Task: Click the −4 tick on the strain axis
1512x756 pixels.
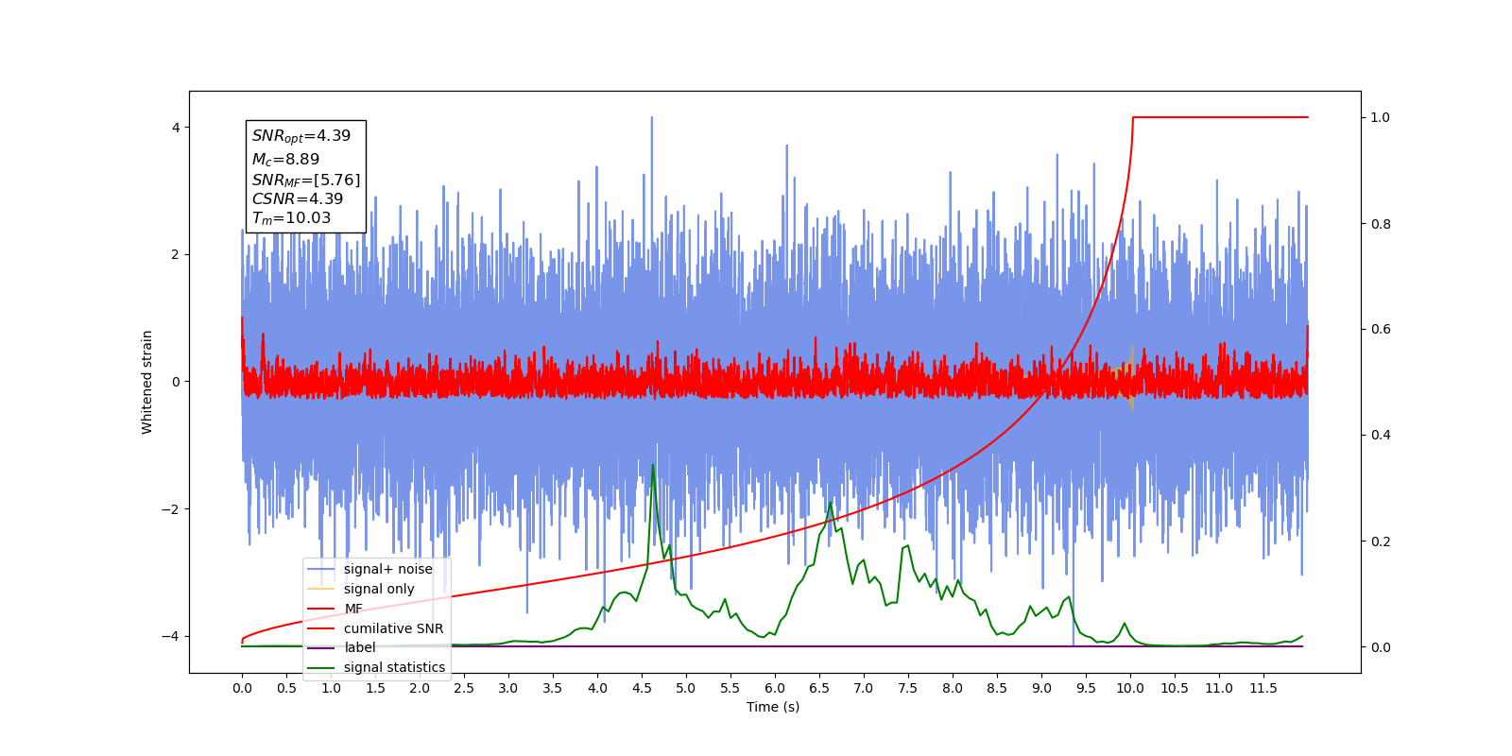Action: click(171, 636)
